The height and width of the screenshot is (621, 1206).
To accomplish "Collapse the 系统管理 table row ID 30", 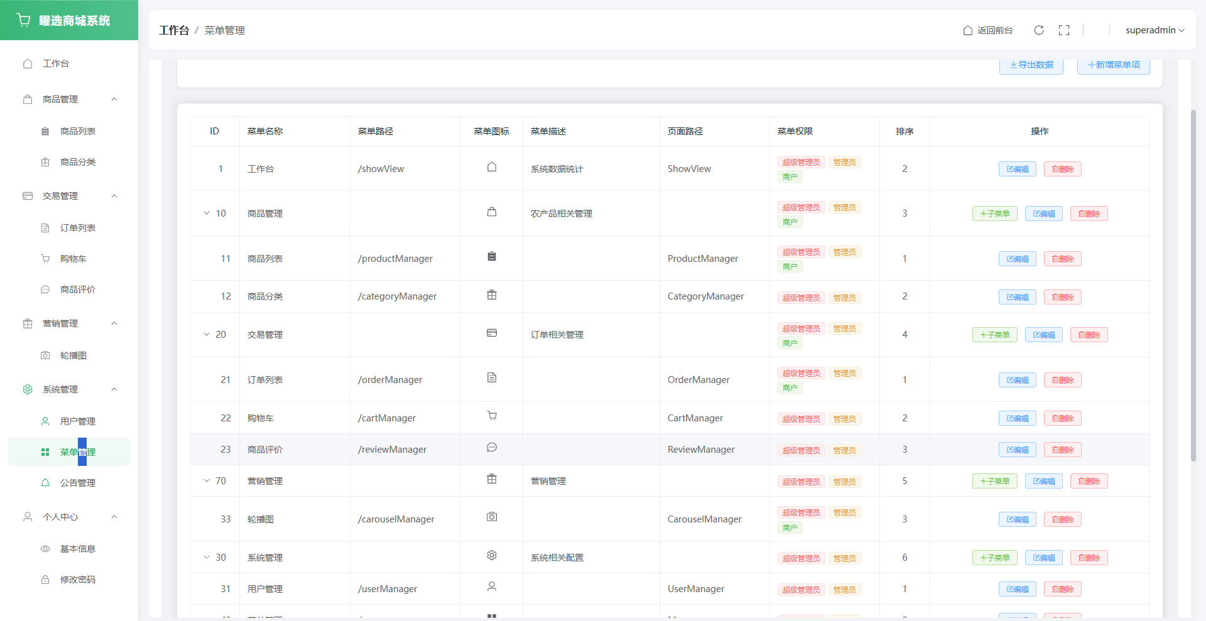I will [x=207, y=558].
